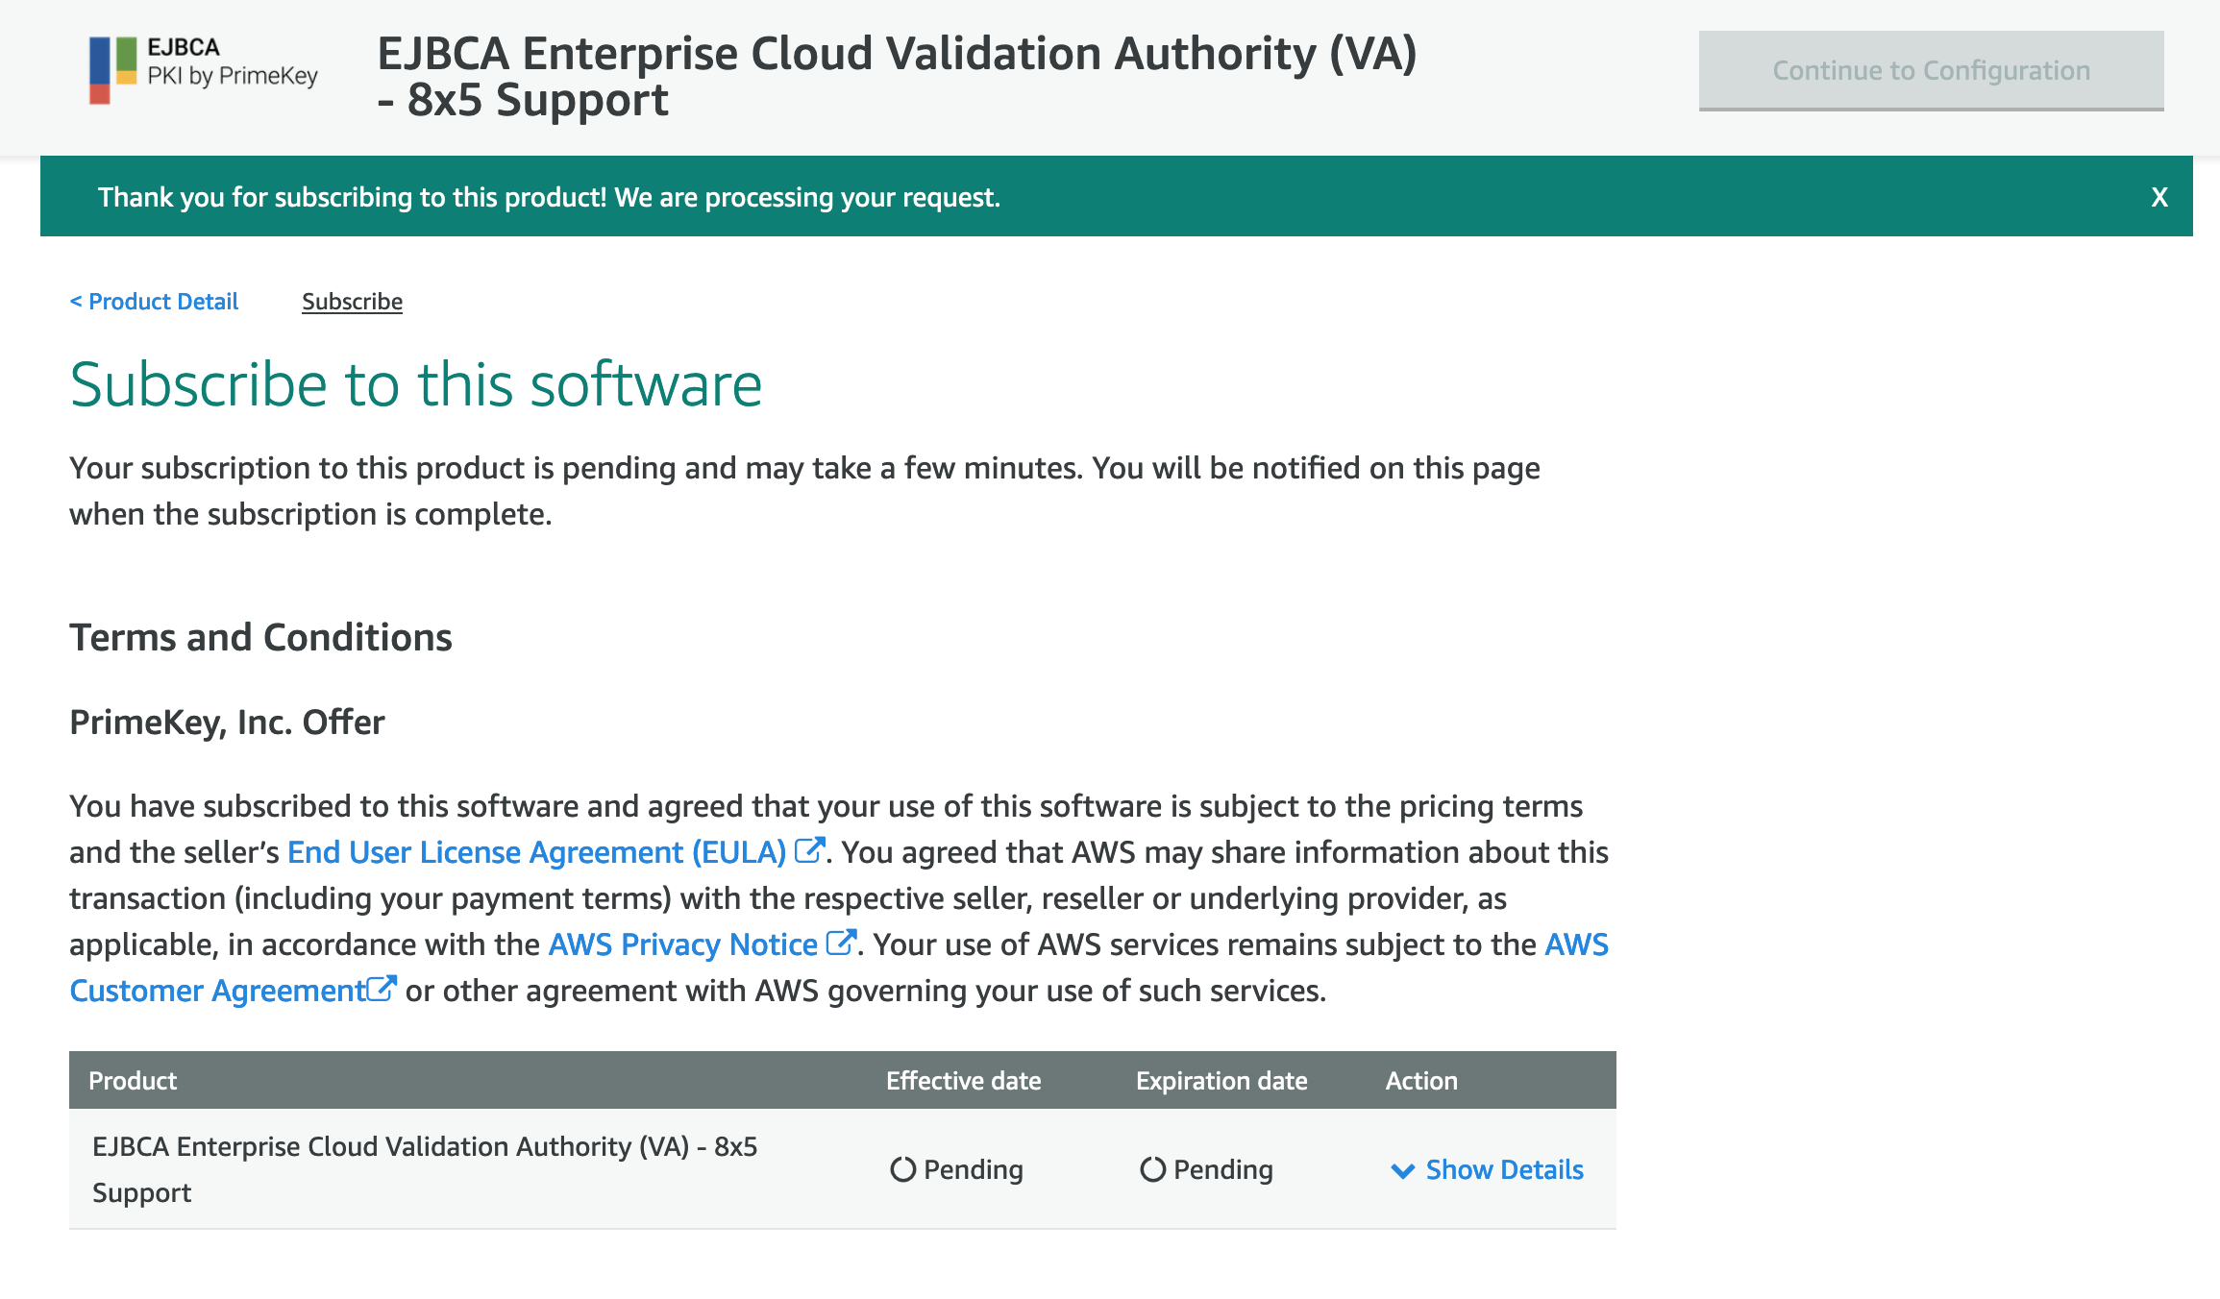Screen dimensions: 2220x1299
Task: Expand Show Details for subscription
Action: pyautogui.click(x=1504, y=1169)
